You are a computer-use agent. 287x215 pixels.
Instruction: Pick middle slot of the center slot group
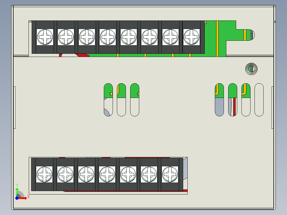(x=121, y=100)
